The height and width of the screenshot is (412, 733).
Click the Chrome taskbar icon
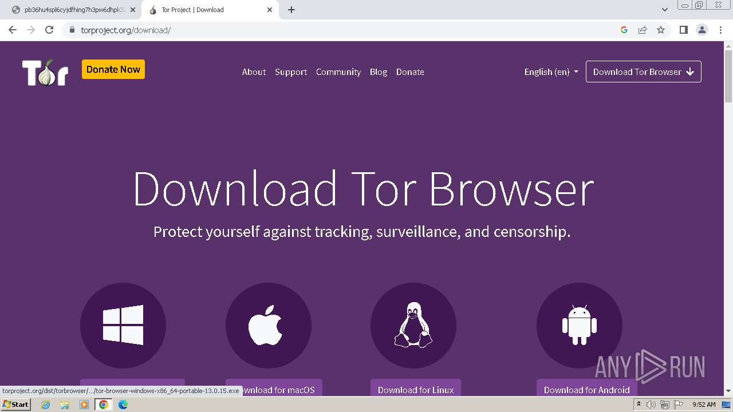[x=104, y=405]
